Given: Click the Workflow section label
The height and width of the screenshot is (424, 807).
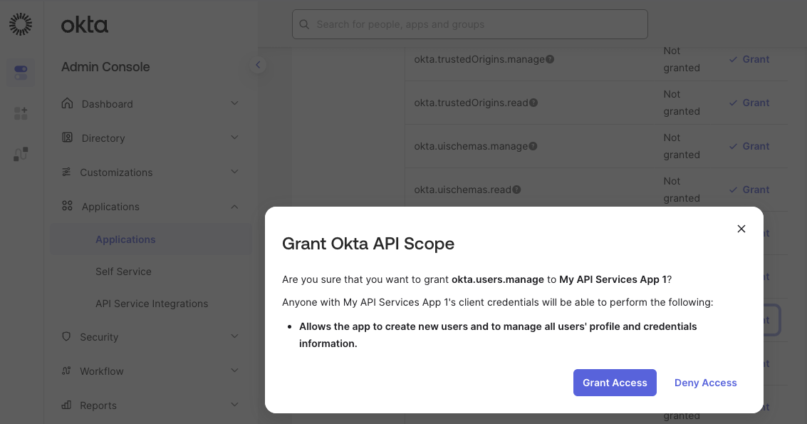Looking at the screenshot, I should (102, 371).
